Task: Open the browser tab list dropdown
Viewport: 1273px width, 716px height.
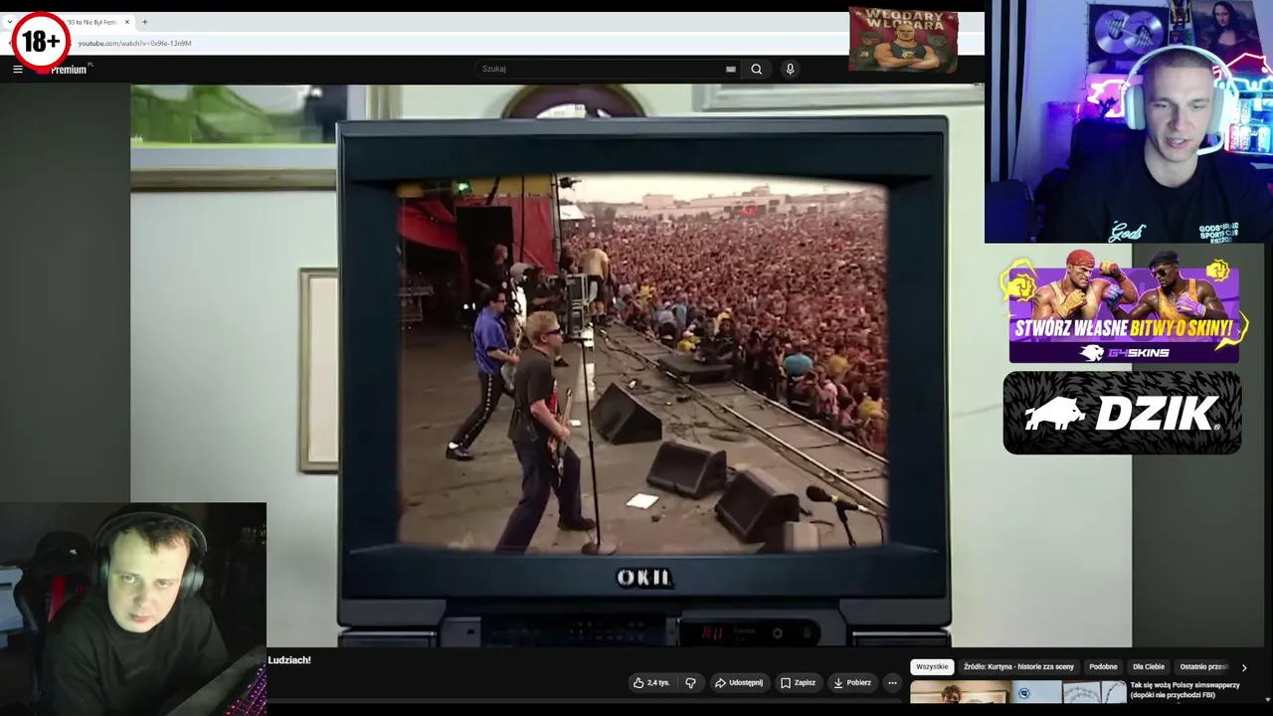Action: [9, 22]
